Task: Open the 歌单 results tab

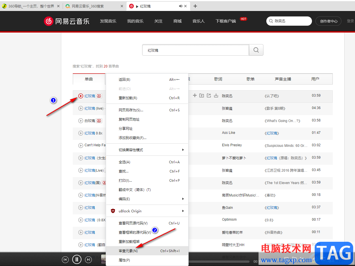Action: [250, 79]
